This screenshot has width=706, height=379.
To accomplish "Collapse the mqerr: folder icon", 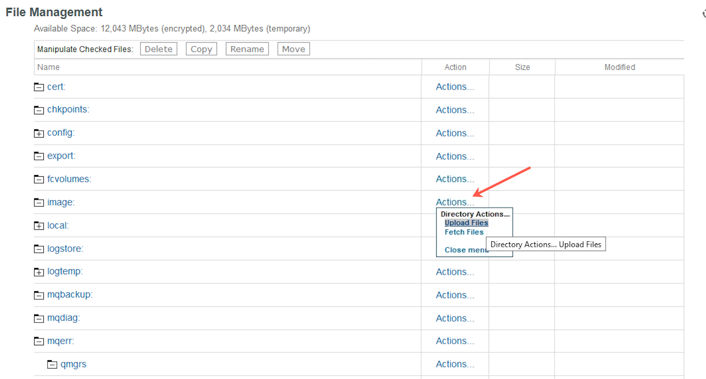I will coord(39,341).
